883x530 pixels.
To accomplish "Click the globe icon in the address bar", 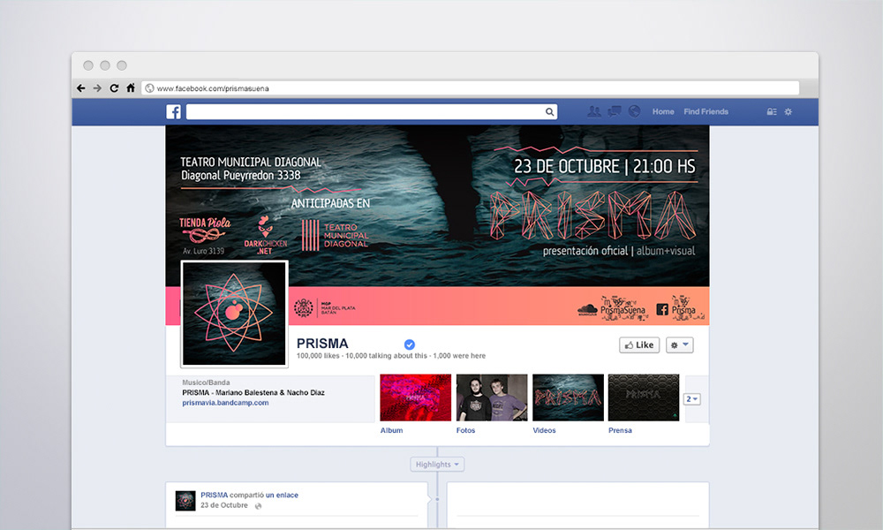I will 150,88.
